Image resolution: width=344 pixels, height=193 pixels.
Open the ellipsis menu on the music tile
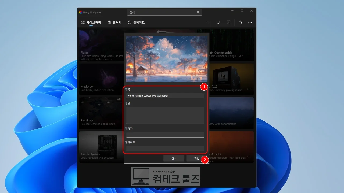[x=249, y=89]
